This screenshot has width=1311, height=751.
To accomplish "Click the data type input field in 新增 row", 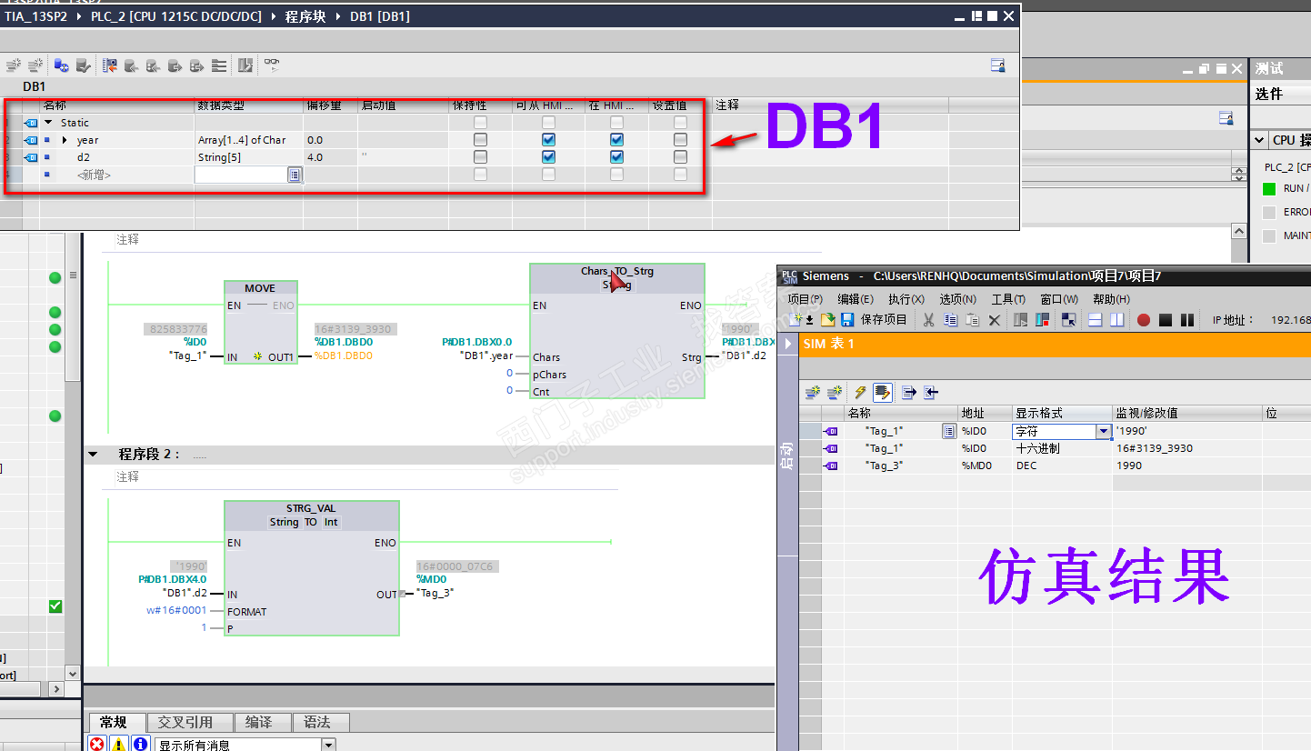I will coord(241,175).
